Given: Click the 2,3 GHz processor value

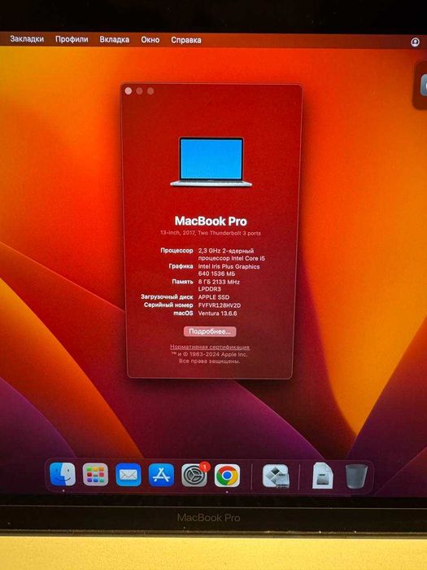Looking at the screenshot, I should tap(231, 254).
